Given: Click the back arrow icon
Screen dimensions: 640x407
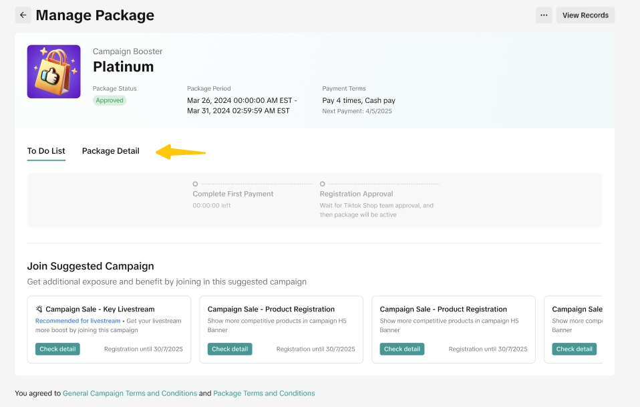Looking at the screenshot, I should pyautogui.click(x=23, y=15).
